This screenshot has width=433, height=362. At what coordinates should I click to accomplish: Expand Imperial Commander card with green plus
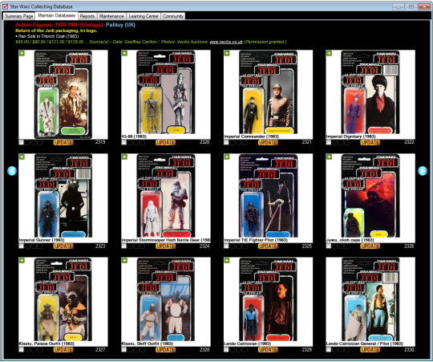227,53
